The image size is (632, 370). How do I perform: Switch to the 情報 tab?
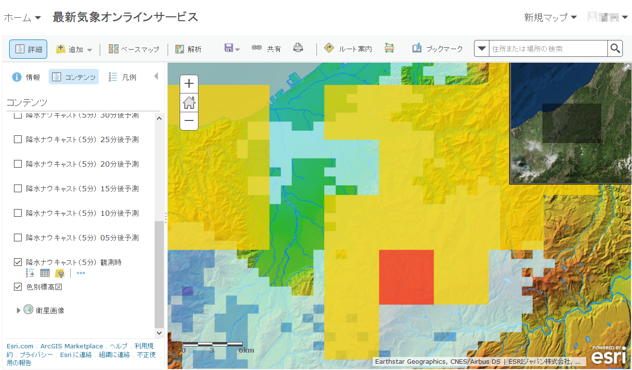[x=26, y=77]
